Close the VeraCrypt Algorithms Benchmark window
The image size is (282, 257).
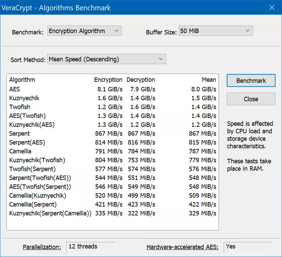pyautogui.click(x=272, y=7)
